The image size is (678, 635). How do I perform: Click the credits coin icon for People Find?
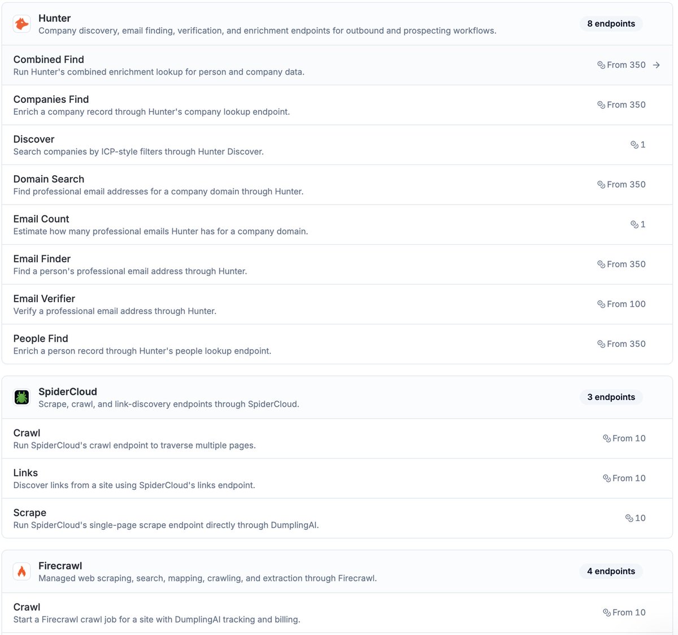click(601, 343)
